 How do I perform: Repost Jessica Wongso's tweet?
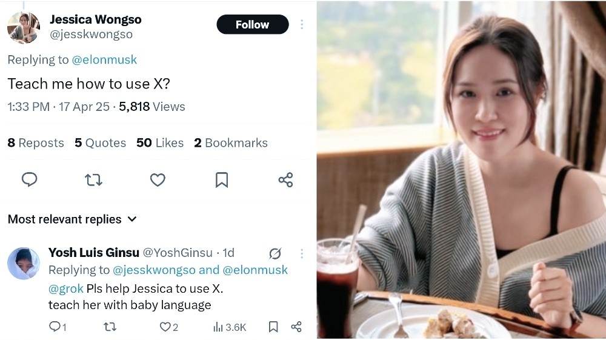(93, 179)
